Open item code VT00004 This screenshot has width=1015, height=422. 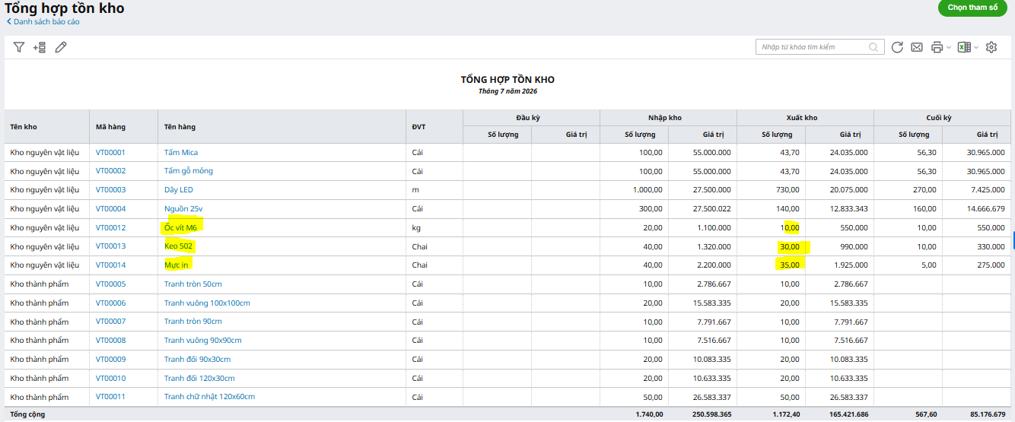(x=111, y=209)
